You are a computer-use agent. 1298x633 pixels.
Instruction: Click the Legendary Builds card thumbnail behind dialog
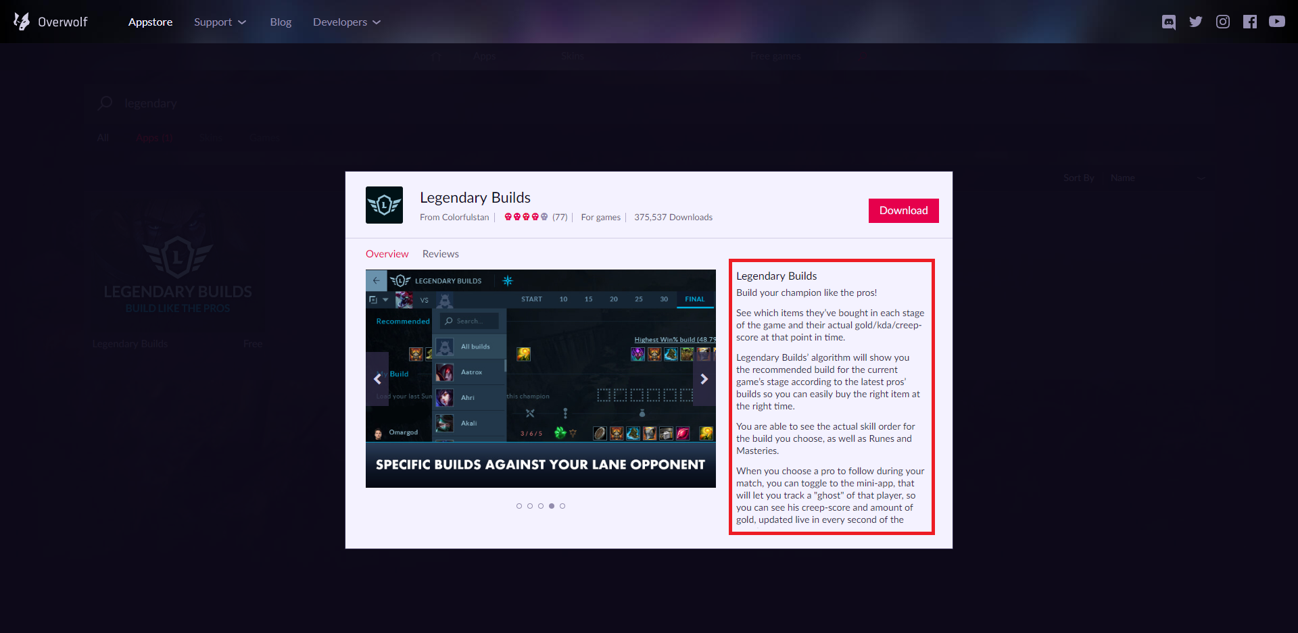click(178, 263)
